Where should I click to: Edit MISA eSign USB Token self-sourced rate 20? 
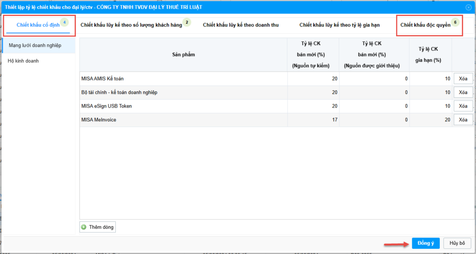coord(313,106)
